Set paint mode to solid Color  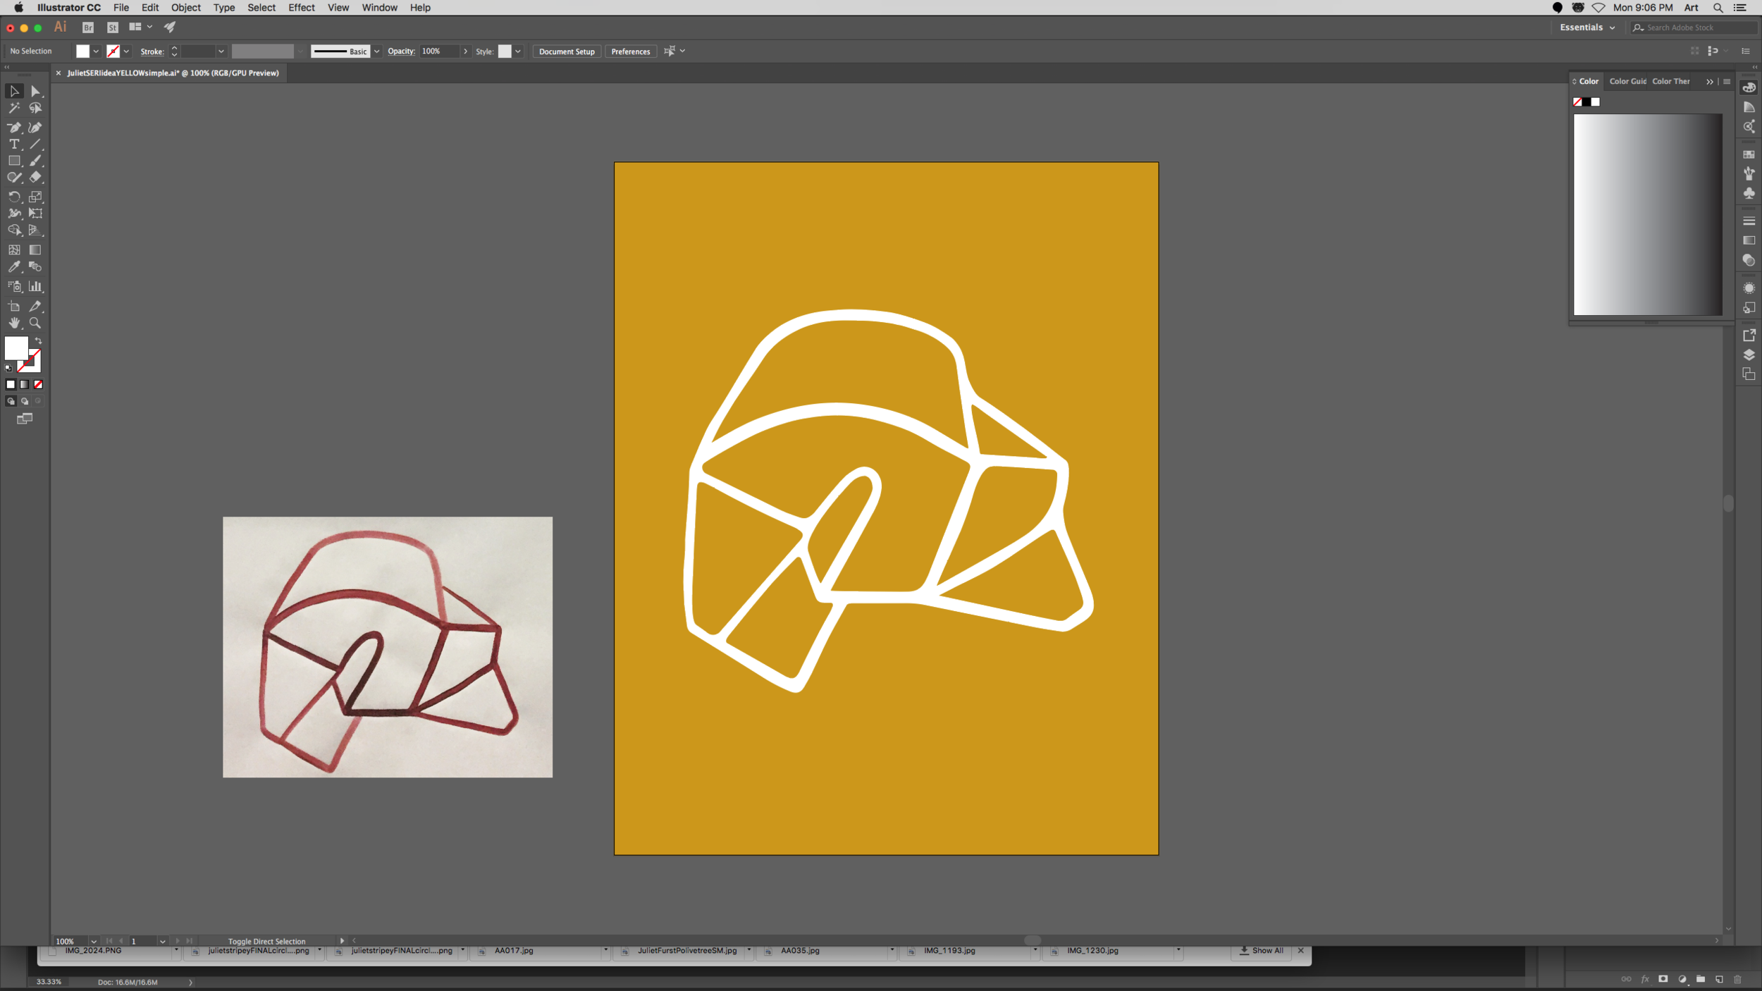[x=11, y=385]
